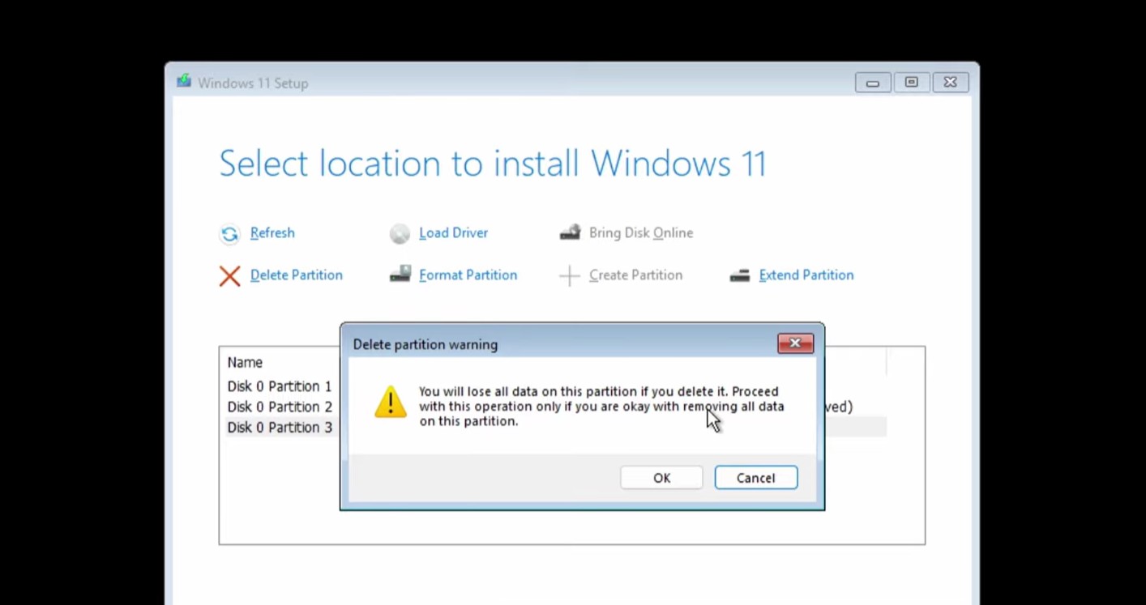The image size is (1146, 605).
Task: Confirm deletion by clicking OK
Action: (x=661, y=478)
